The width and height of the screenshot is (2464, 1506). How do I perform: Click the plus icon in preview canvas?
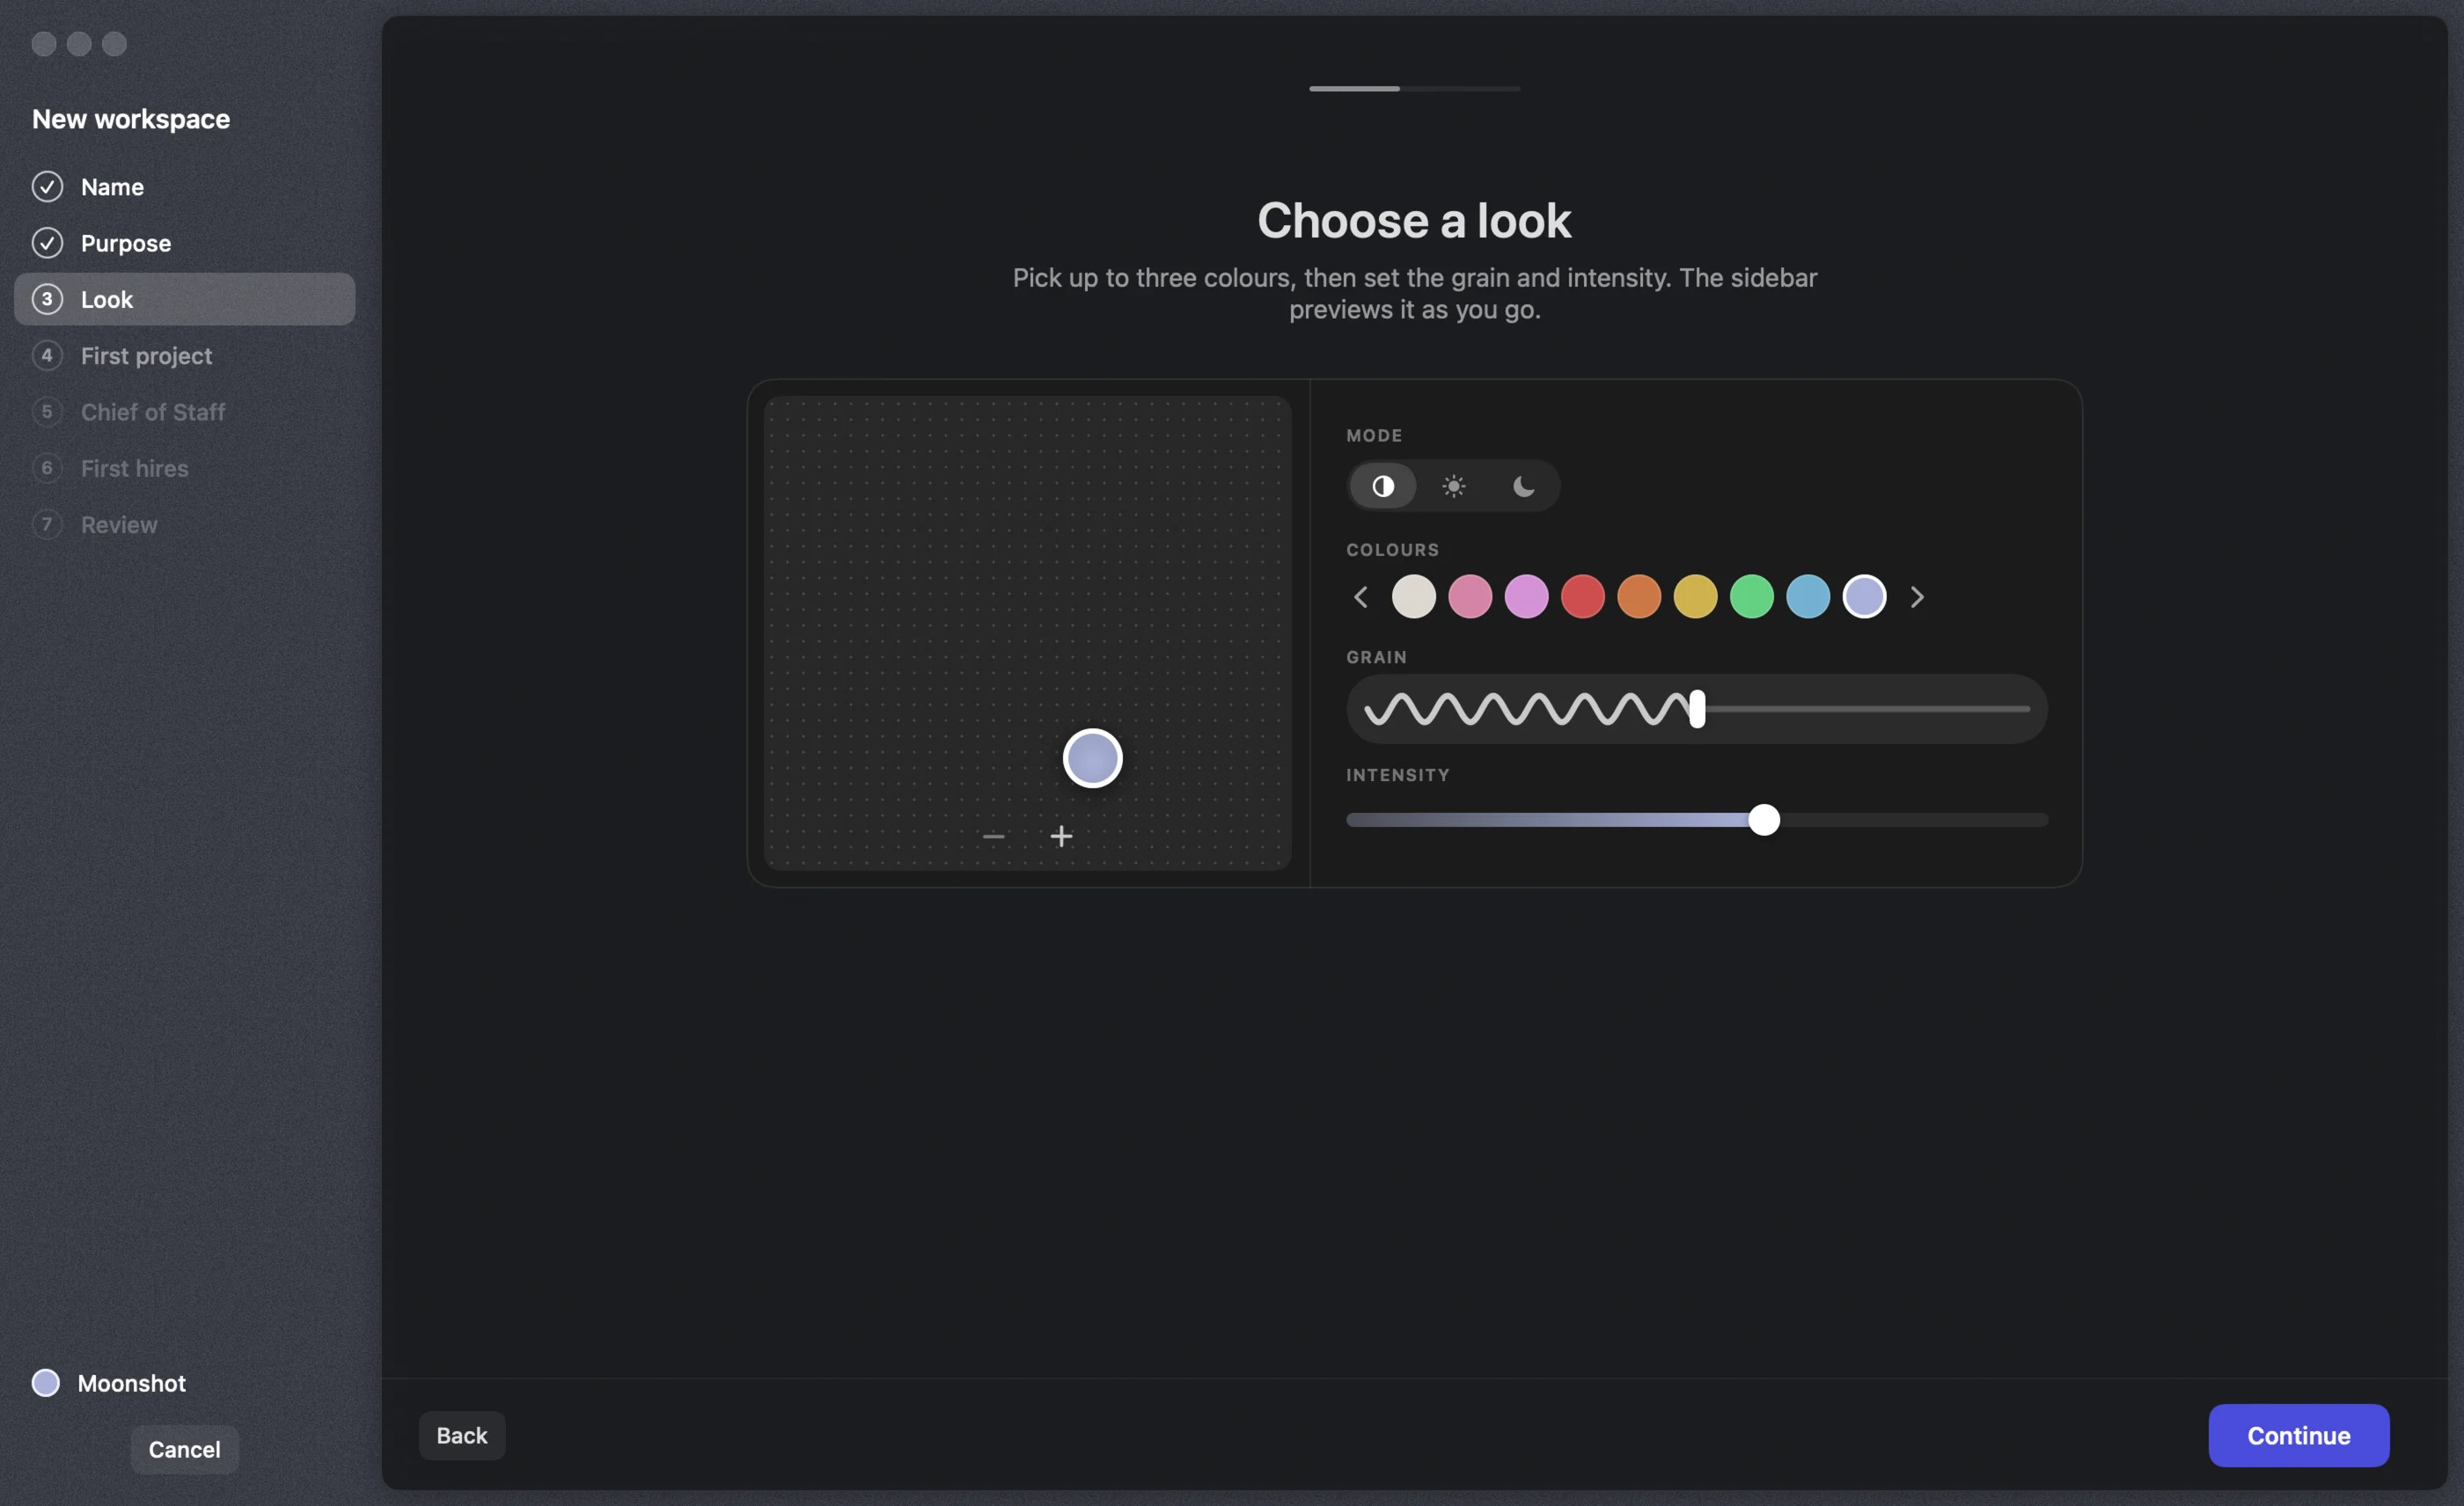tap(1061, 836)
